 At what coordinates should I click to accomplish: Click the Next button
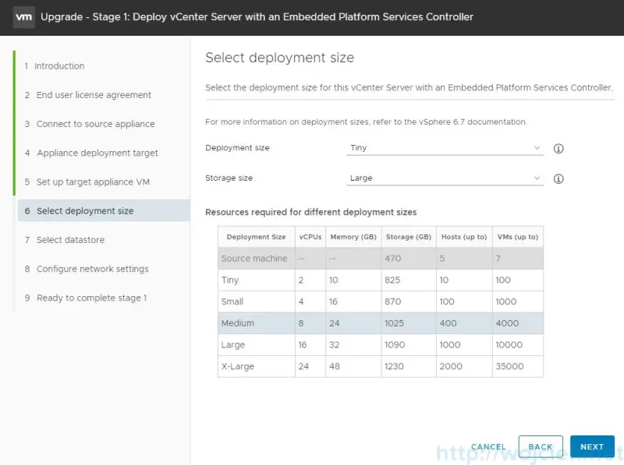click(591, 446)
